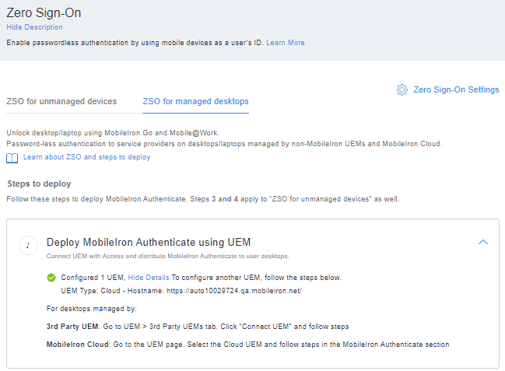Click the Connect UEM with Access subtitle

pos(167,256)
